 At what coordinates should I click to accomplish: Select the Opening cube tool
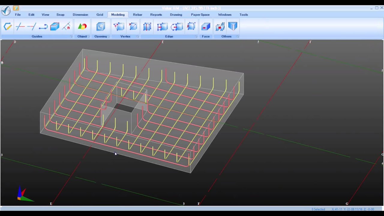tap(100, 27)
